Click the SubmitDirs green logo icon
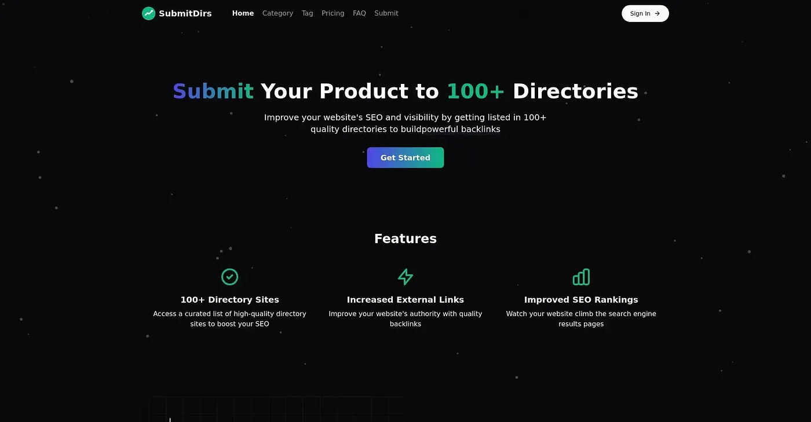 (x=148, y=13)
